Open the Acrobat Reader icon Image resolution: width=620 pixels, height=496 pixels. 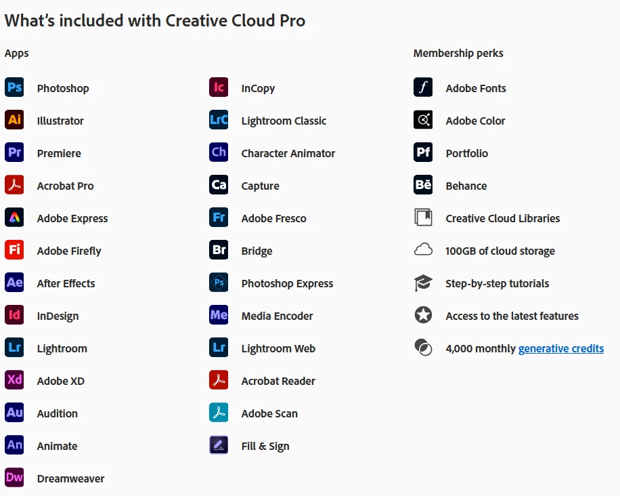click(219, 379)
